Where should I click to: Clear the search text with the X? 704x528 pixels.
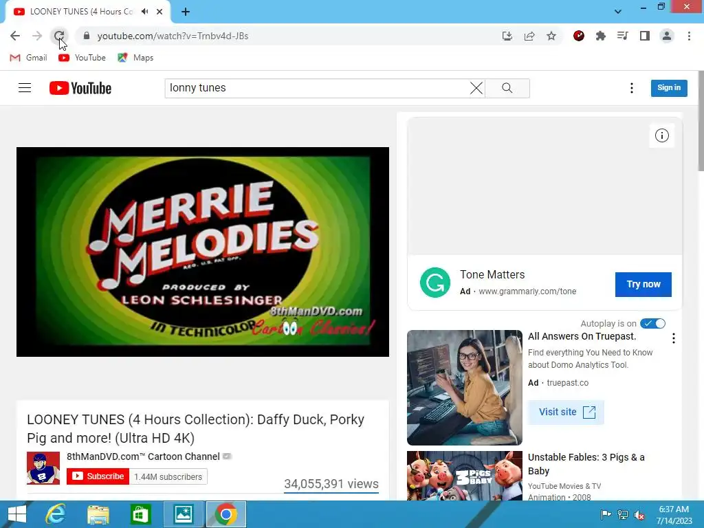[x=476, y=88]
